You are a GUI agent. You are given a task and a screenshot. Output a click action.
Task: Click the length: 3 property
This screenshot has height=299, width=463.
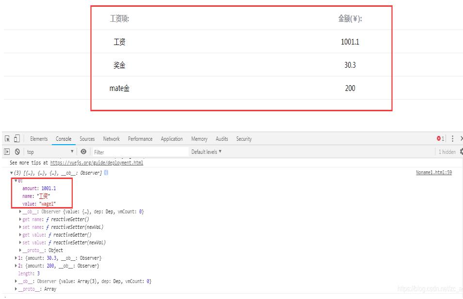click(x=29, y=273)
